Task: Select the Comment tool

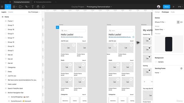Action: click(43, 7)
